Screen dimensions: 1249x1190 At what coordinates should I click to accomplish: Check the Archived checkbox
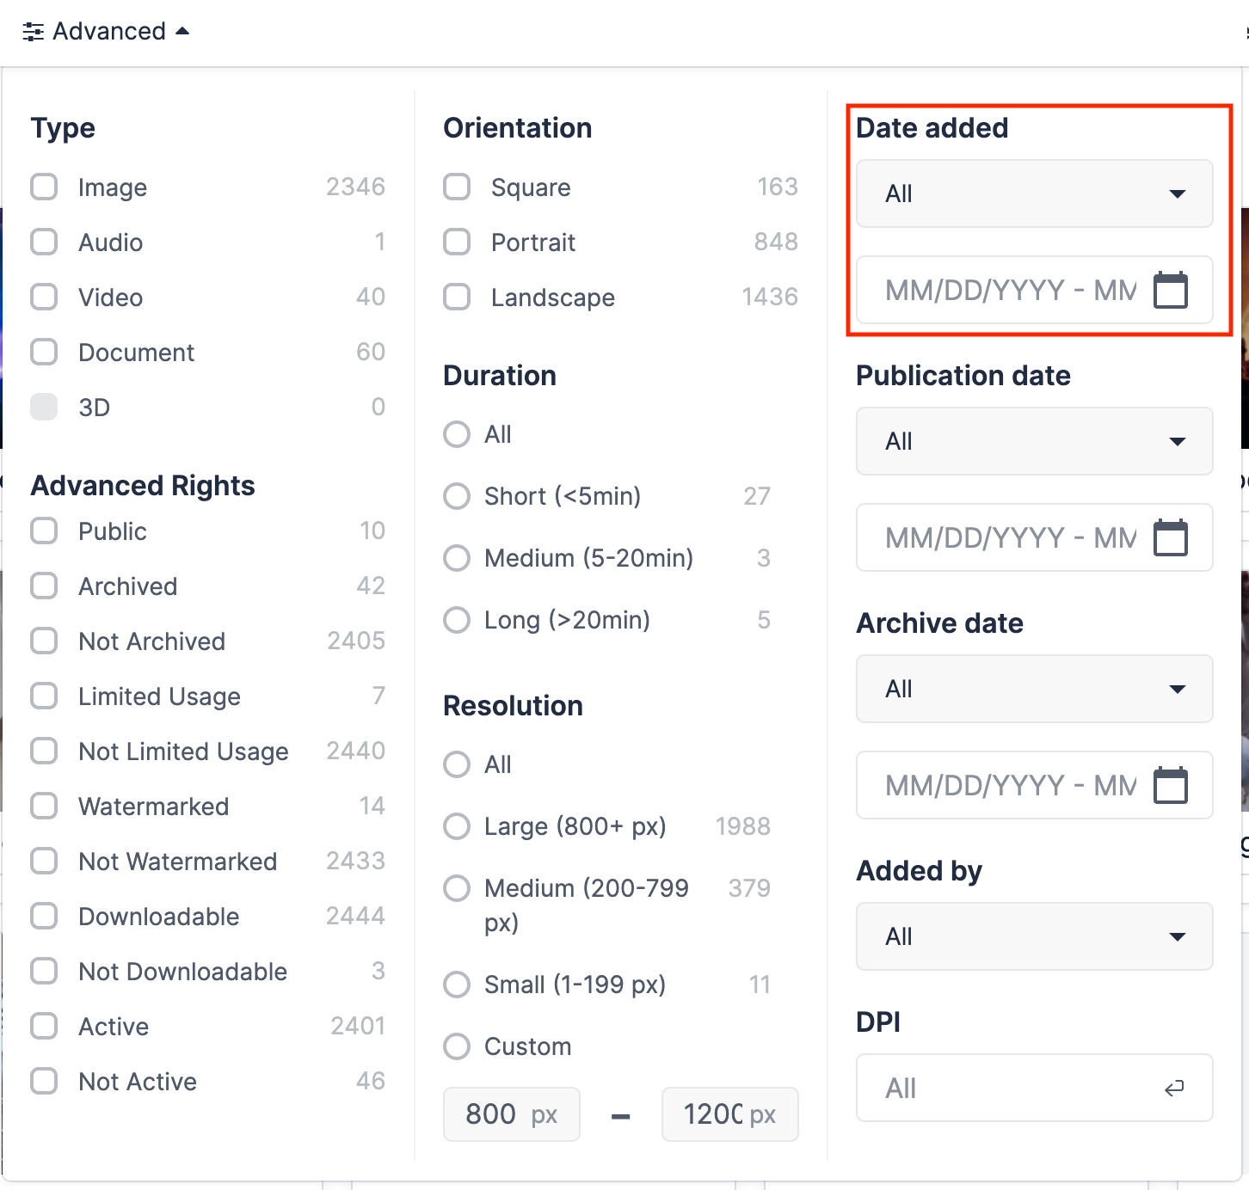[44, 586]
